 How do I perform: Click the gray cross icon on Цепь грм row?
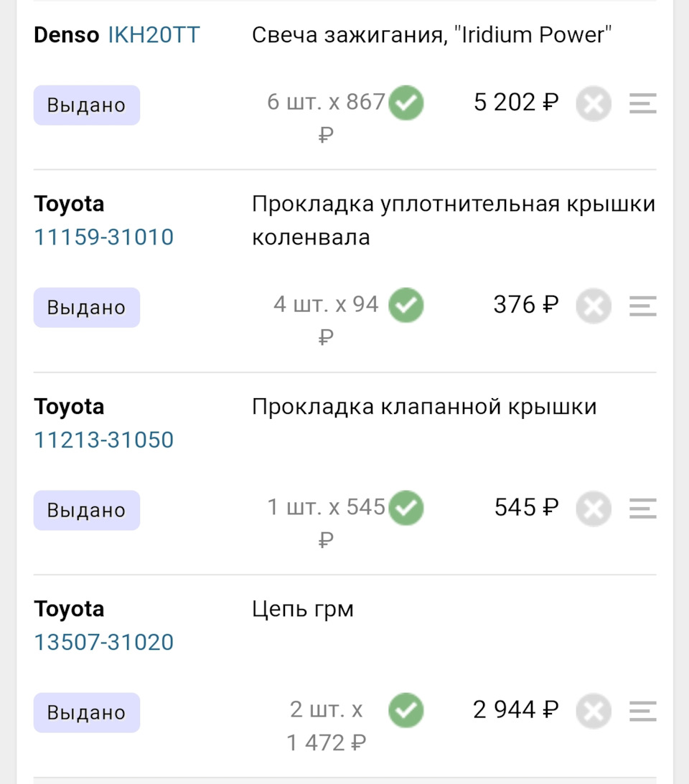click(x=594, y=711)
